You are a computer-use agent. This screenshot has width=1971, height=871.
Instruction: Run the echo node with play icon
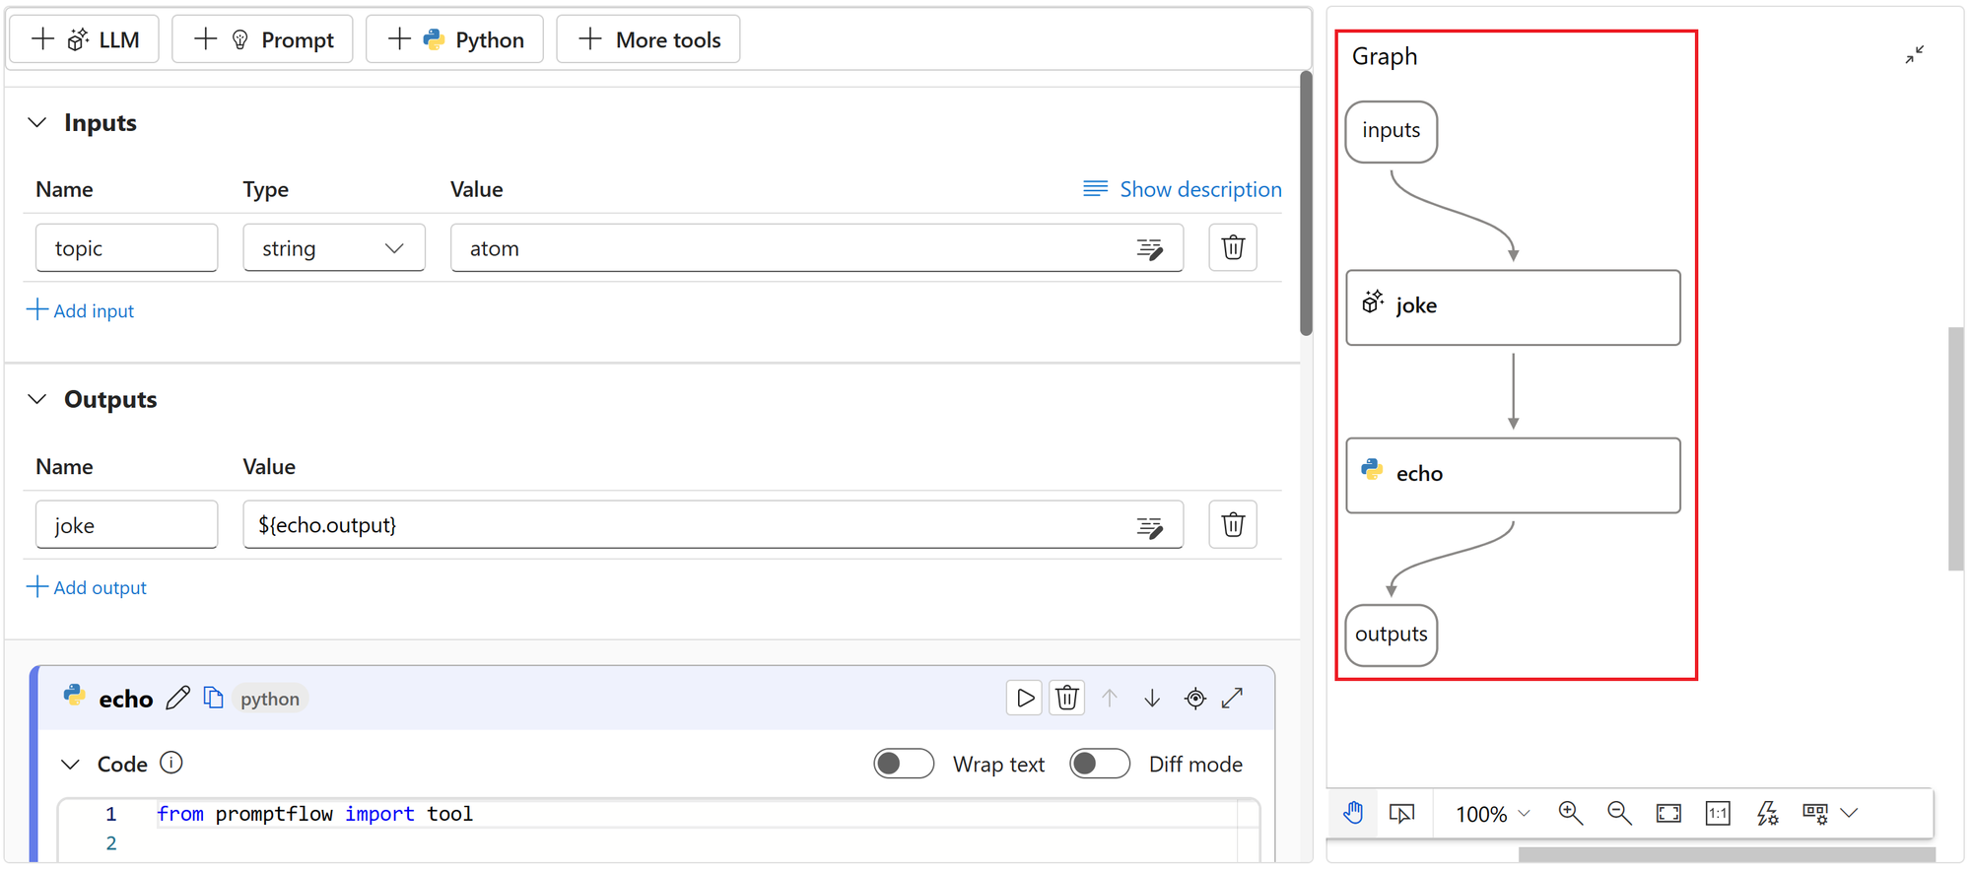coord(1025,699)
